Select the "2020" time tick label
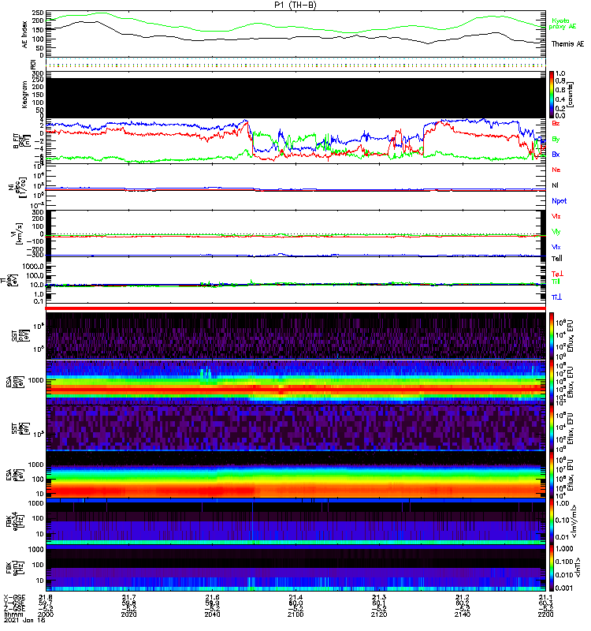591x631 pixels. coord(128,614)
